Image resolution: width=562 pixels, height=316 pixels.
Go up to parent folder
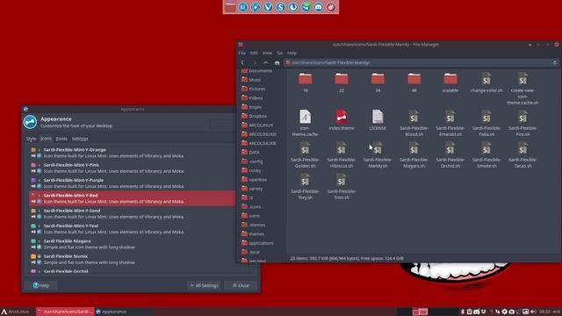265,62
